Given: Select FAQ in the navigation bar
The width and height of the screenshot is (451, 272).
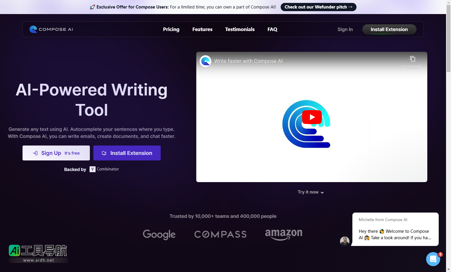Looking at the screenshot, I should point(272,29).
